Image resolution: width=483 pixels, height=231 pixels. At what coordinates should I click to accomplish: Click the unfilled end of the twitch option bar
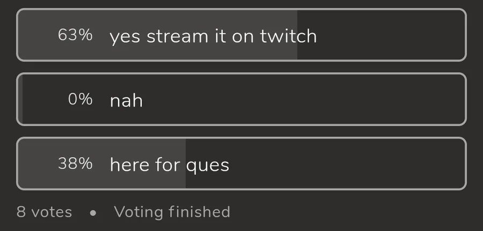381,35
